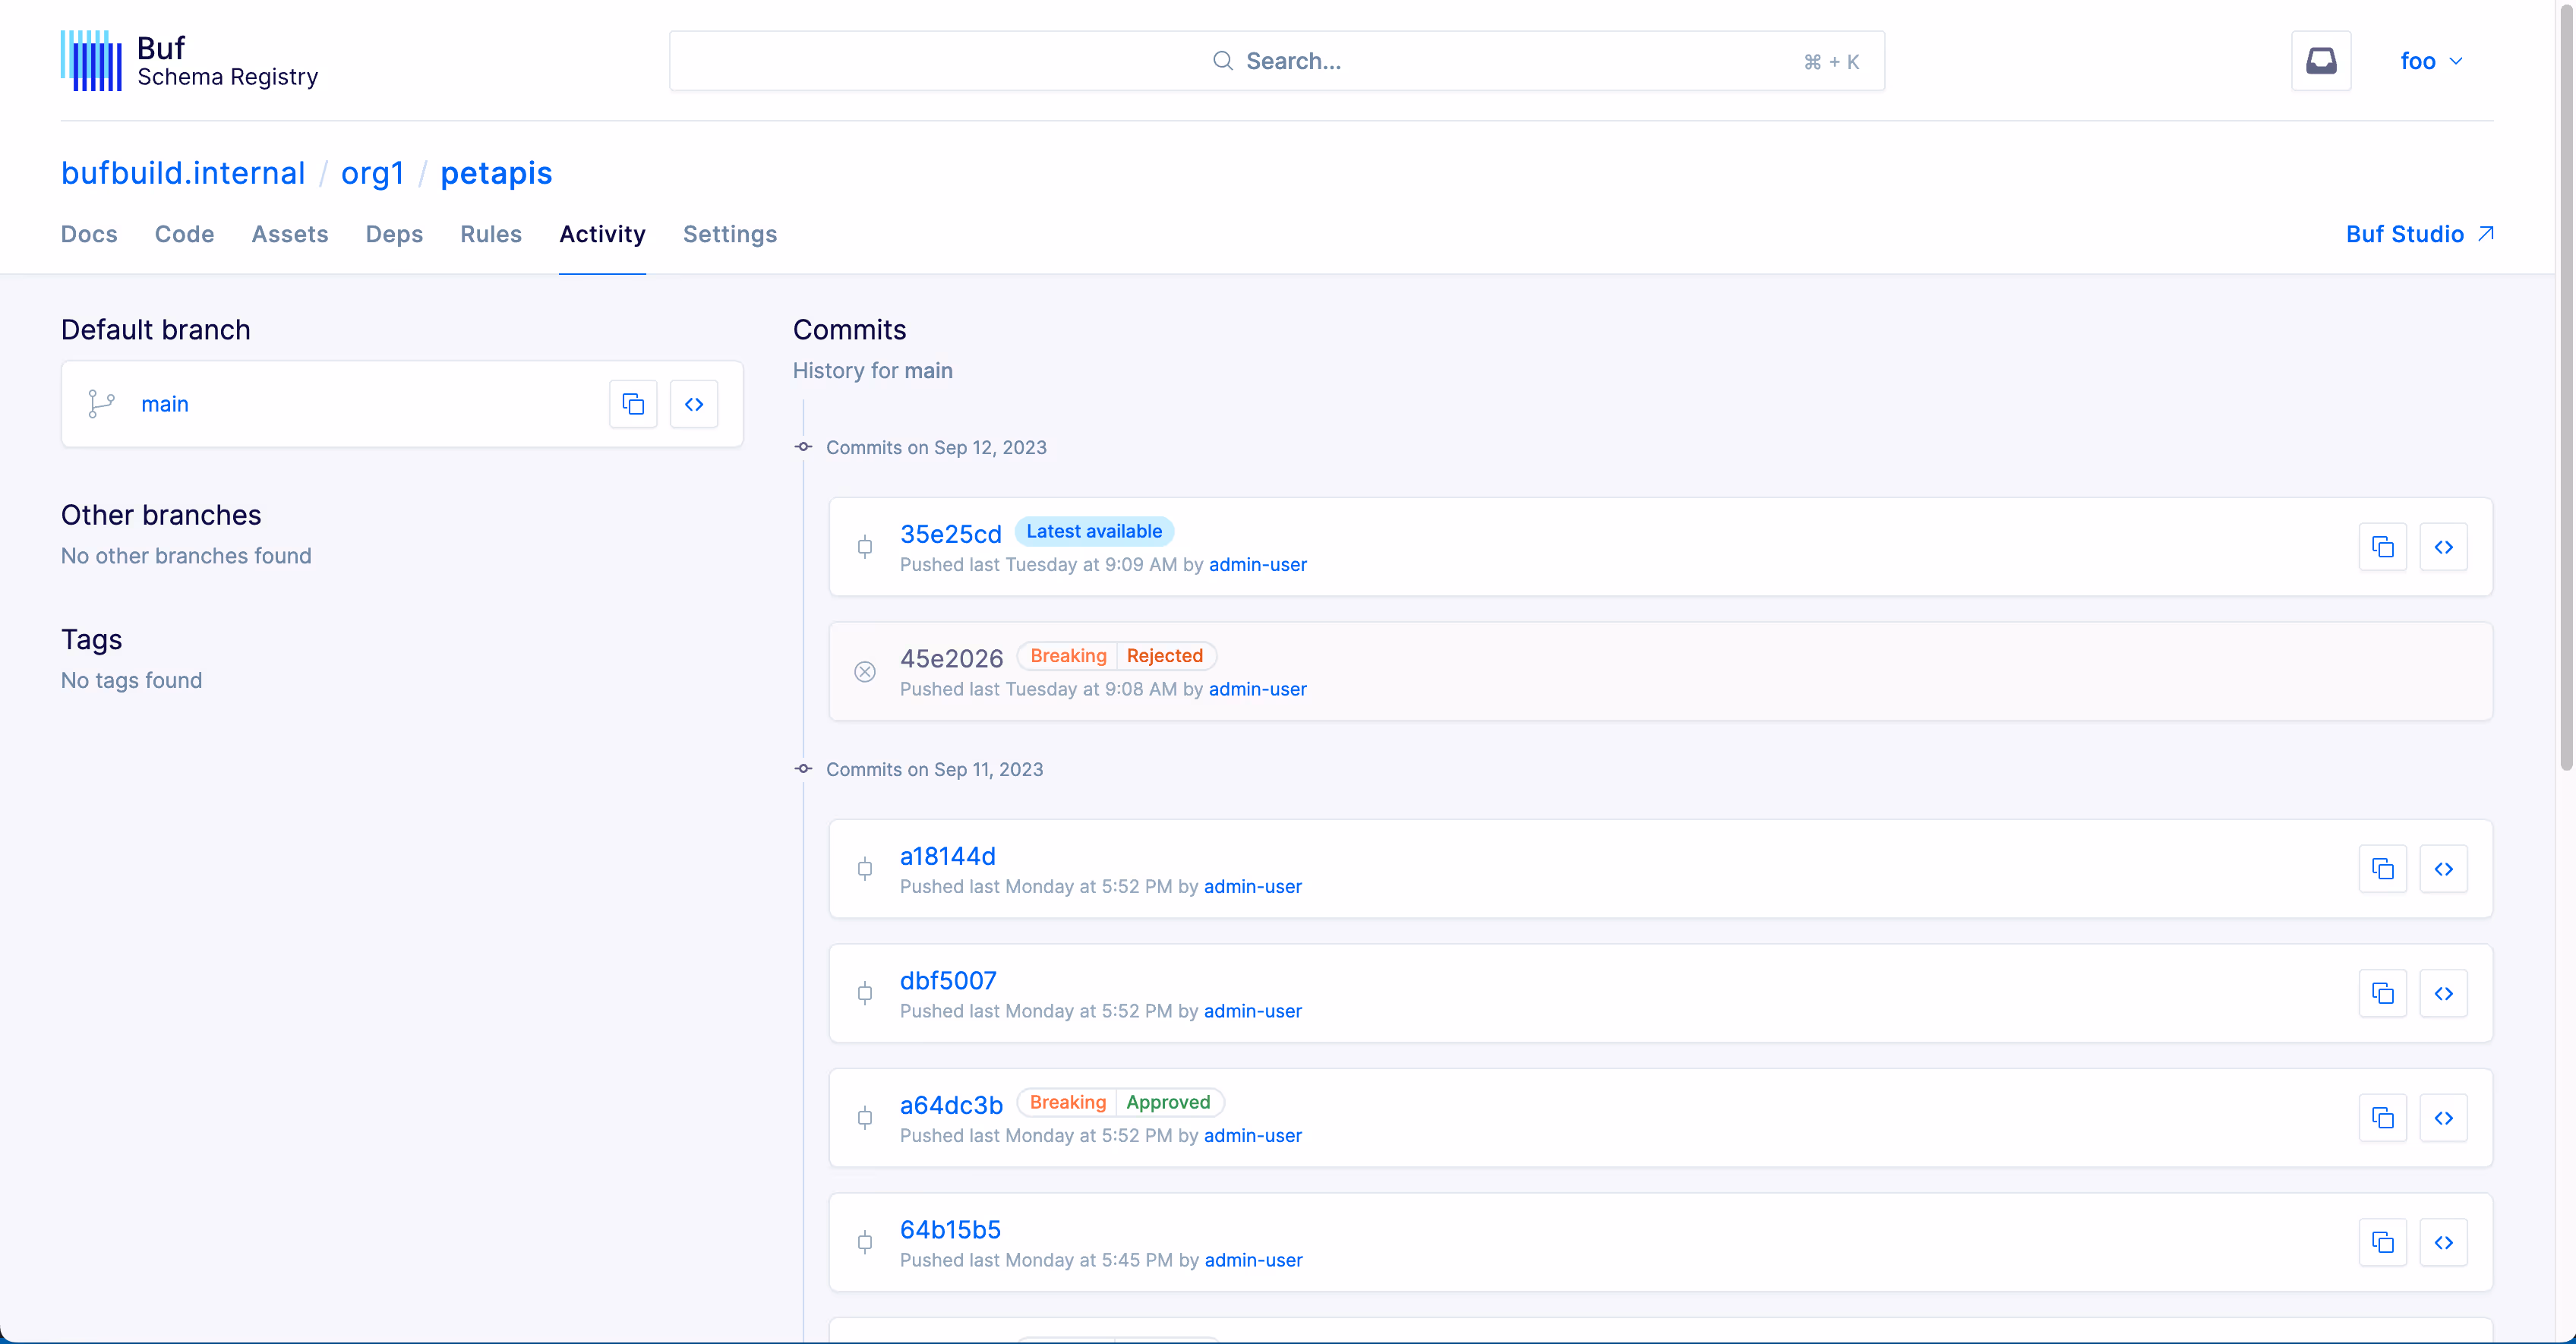Image resolution: width=2576 pixels, height=1344 pixels.
Task: Copy the main branch name
Action: 633,404
